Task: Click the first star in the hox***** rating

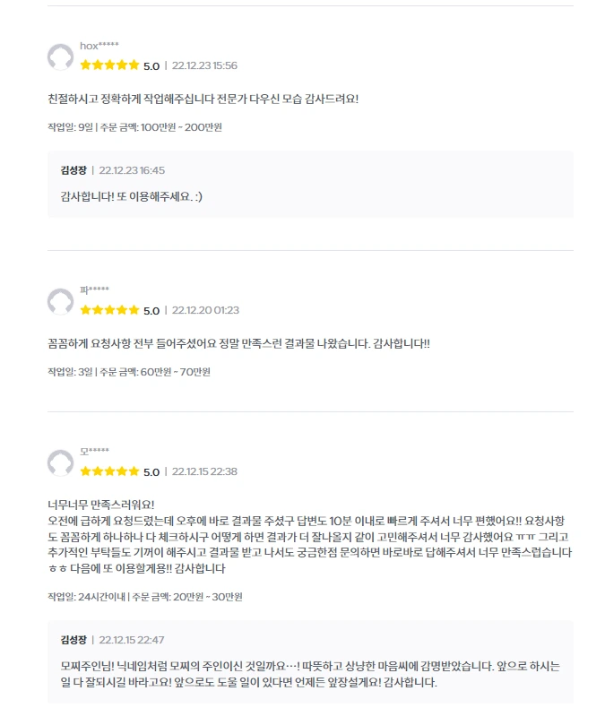Action: click(86, 65)
